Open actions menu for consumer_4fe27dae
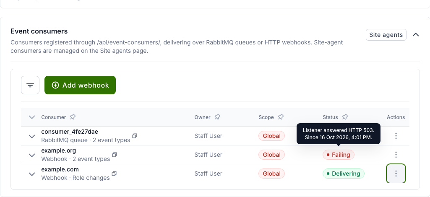The image size is (430, 197). (396, 136)
